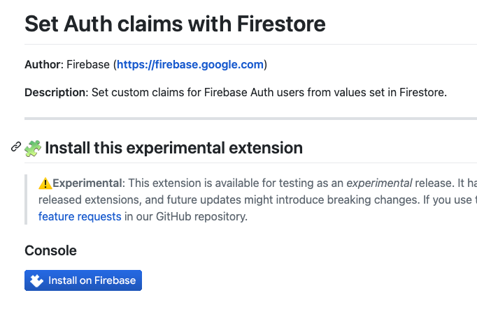Screen dimensions: 477x309
Task: Click the white puzzle icon inside Install button
Action: point(36,280)
